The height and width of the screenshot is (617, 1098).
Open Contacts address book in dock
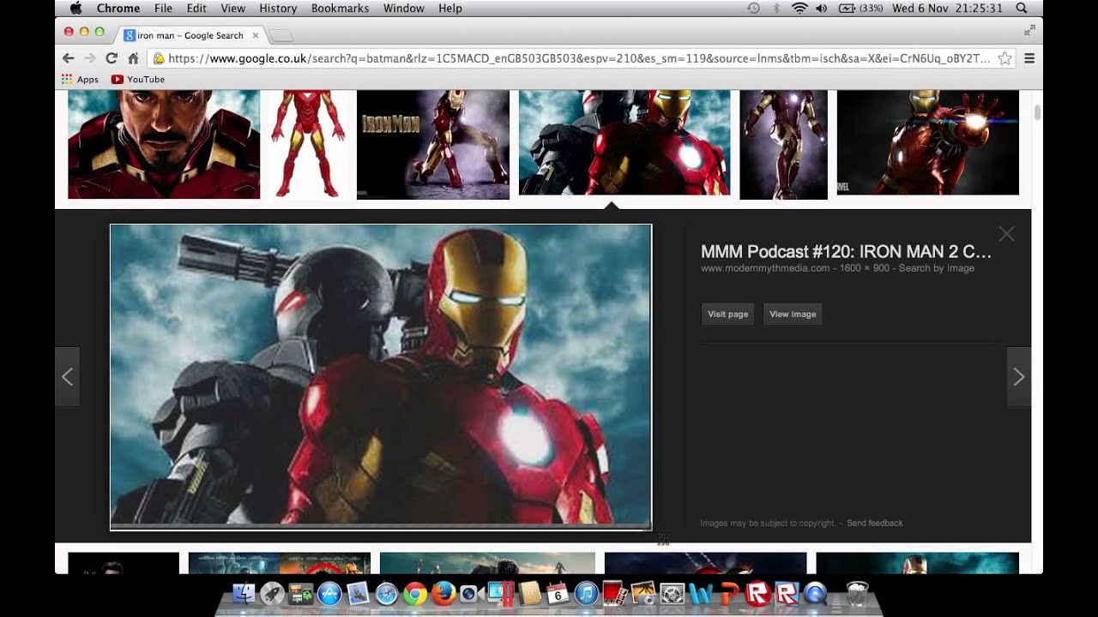tap(529, 593)
